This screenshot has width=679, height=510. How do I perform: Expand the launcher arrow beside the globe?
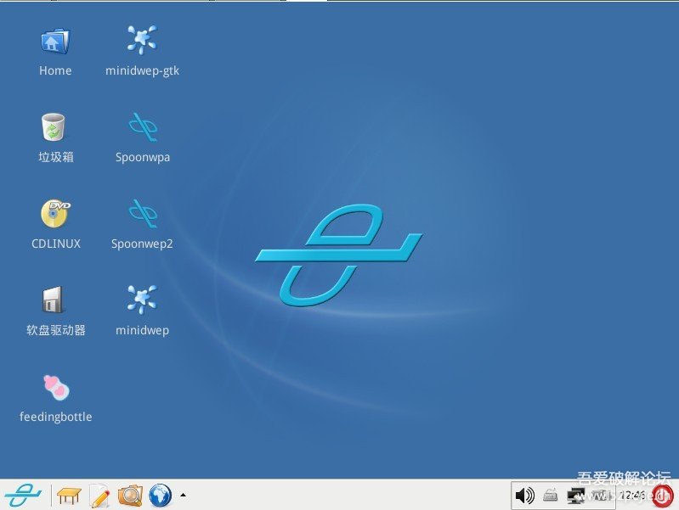click(184, 496)
